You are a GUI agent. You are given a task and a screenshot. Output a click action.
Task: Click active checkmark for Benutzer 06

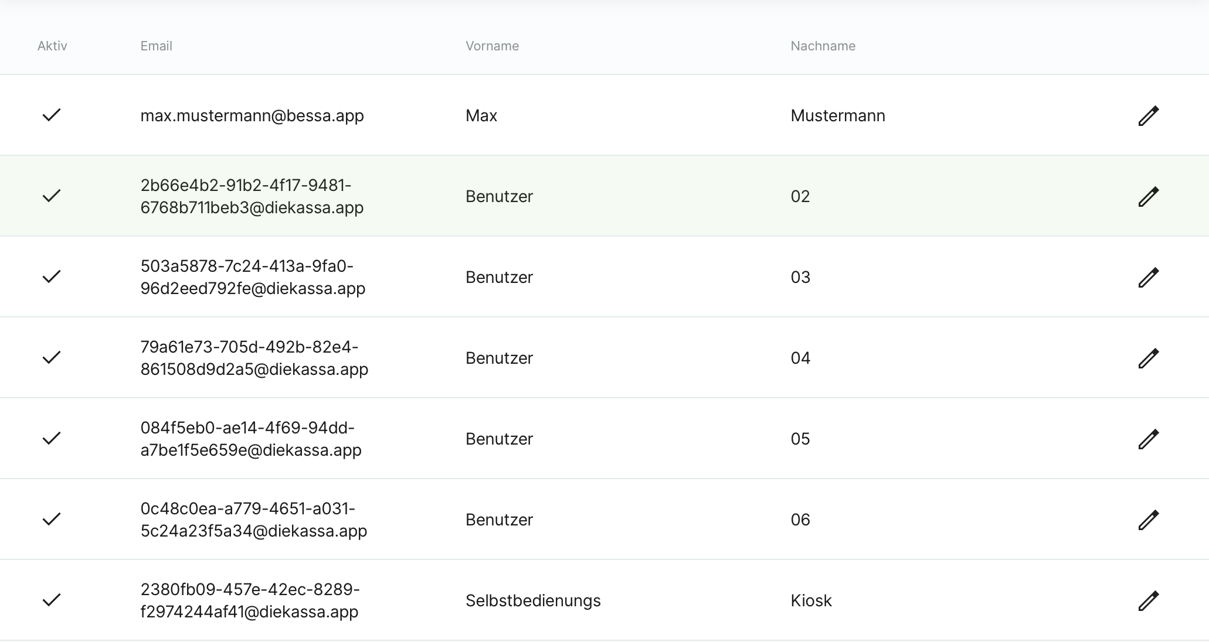tap(52, 519)
